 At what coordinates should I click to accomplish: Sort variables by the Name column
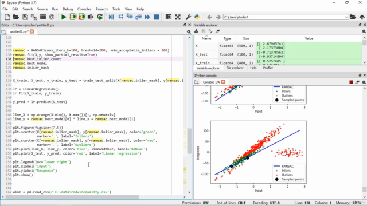(x=206, y=39)
